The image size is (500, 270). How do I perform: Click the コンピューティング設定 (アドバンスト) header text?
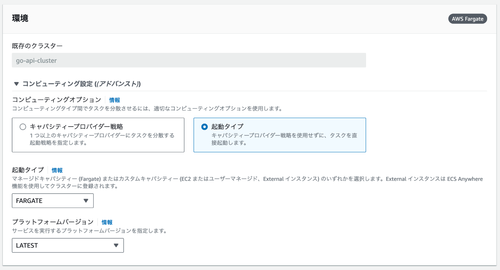pos(81,84)
